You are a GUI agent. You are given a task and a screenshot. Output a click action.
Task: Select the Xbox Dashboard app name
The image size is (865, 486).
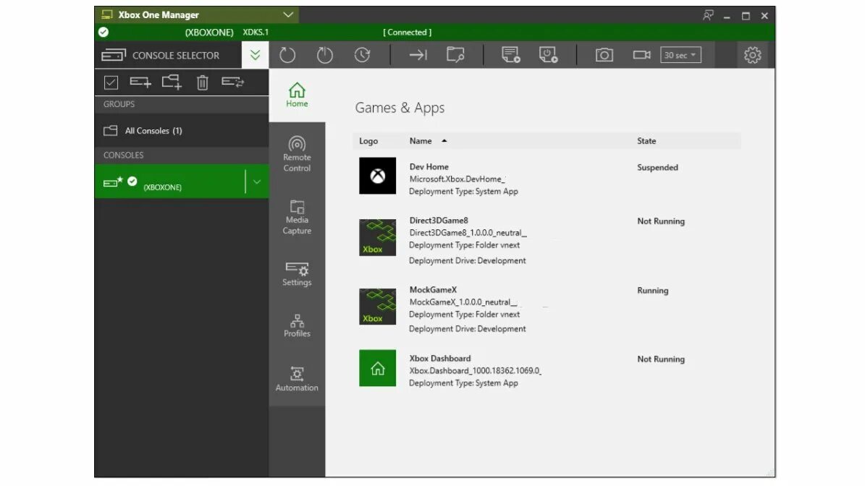(439, 358)
